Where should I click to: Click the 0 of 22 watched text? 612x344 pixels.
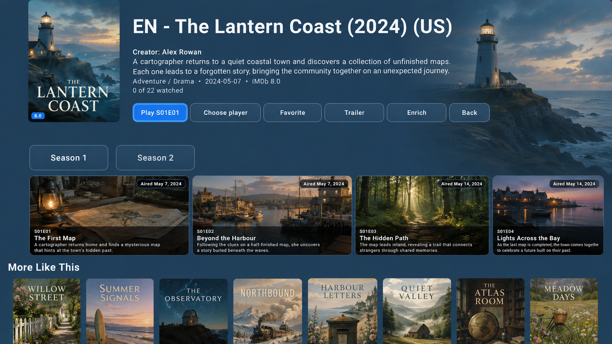[x=158, y=90]
